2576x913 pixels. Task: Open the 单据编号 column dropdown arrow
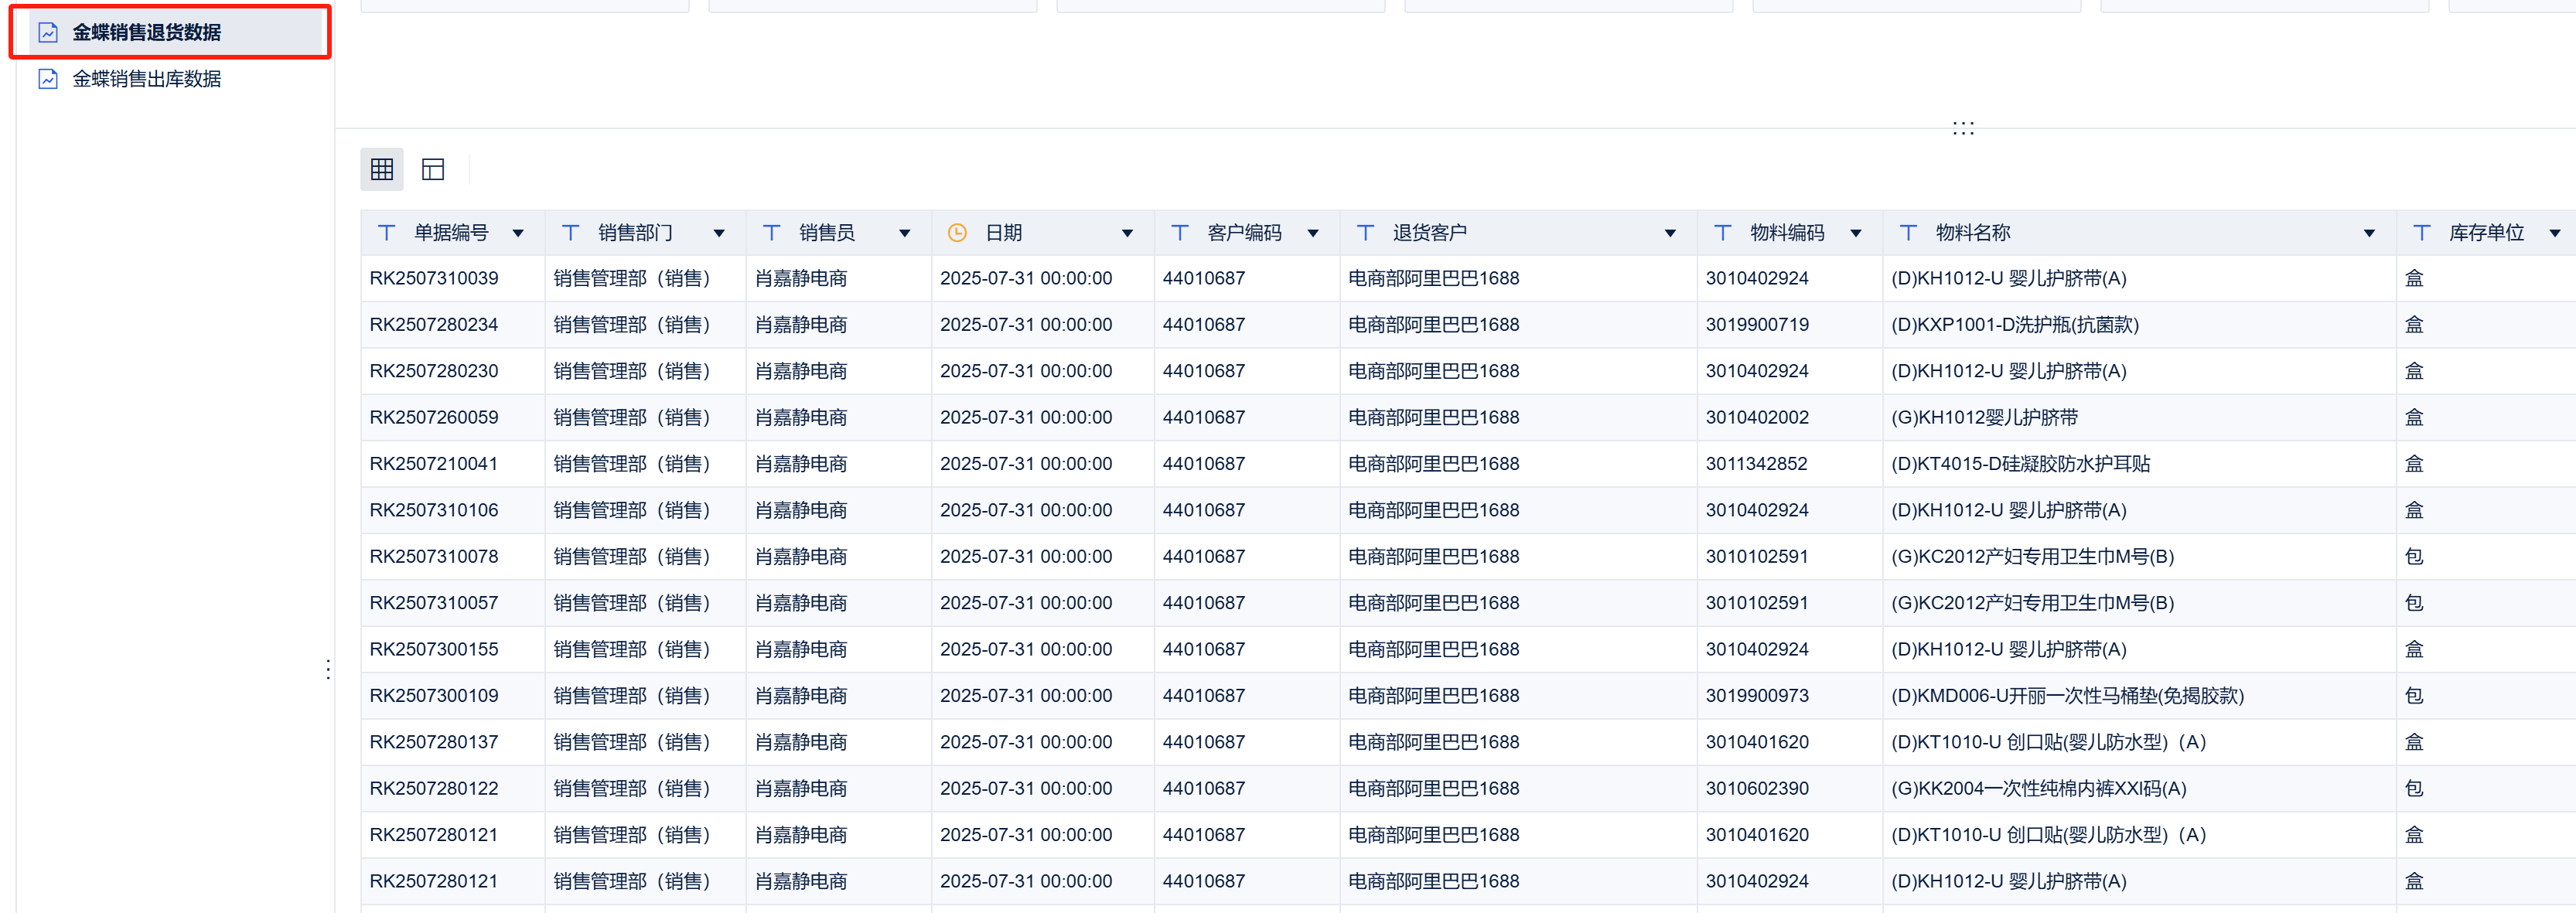coord(518,234)
